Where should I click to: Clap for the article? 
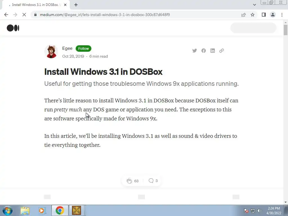point(129,181)
